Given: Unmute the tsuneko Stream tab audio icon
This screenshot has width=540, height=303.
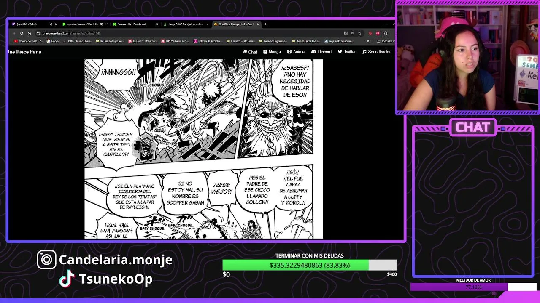Looking at the screenshot, I should click(x=102, y=24).
